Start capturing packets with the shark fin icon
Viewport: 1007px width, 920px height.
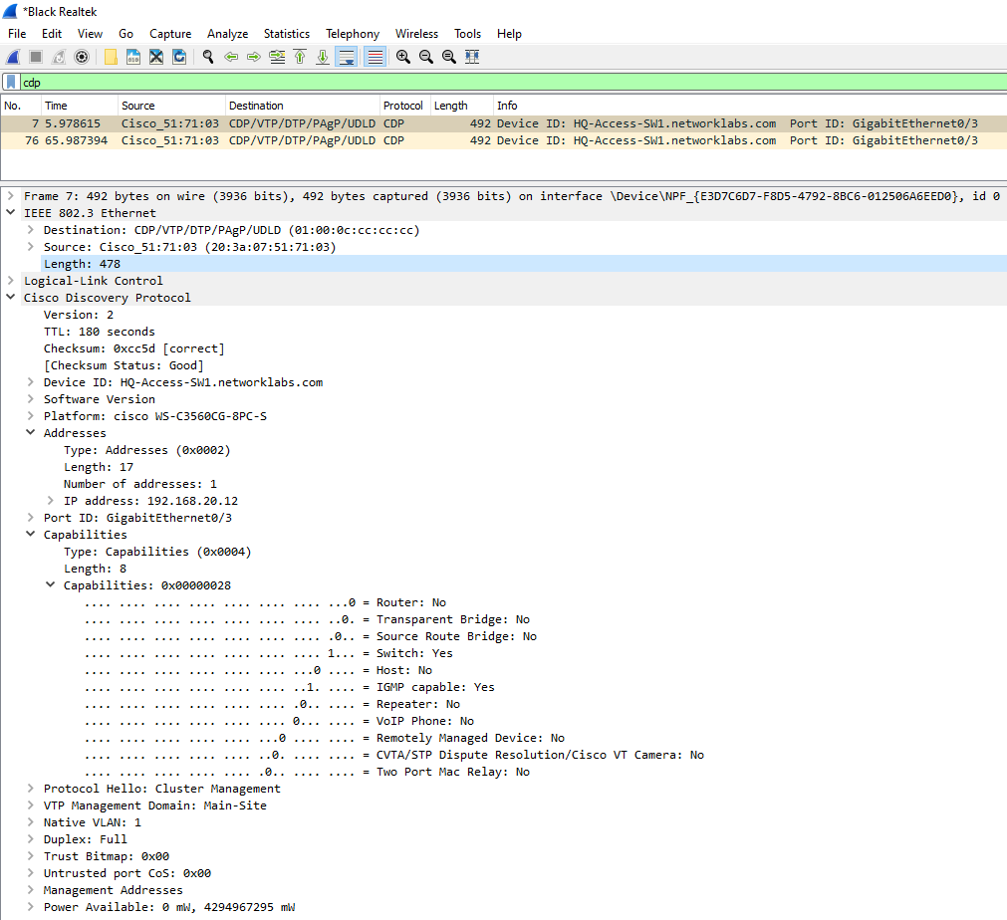[x=13, y=57]
